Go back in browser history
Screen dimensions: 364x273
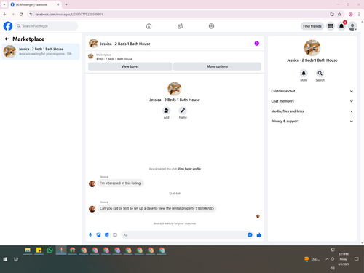click(x=5, y=15)
